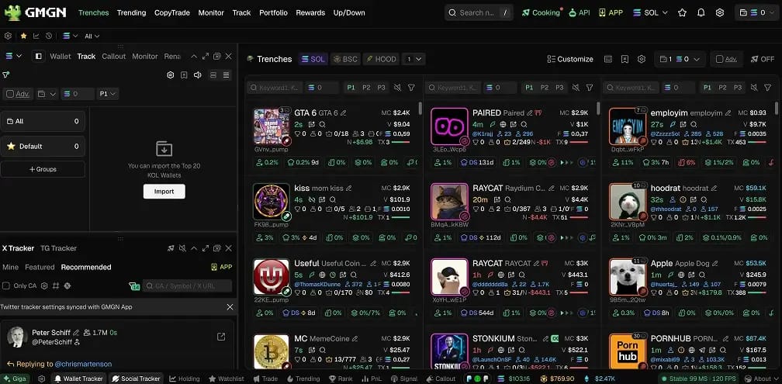Click the bookmark icon in Trenches header
782x384 pixels.
click(x=625, y=59)
